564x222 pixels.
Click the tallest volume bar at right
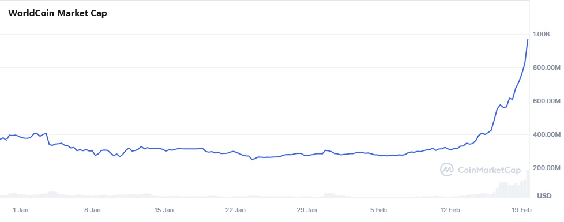pos(528,183)
